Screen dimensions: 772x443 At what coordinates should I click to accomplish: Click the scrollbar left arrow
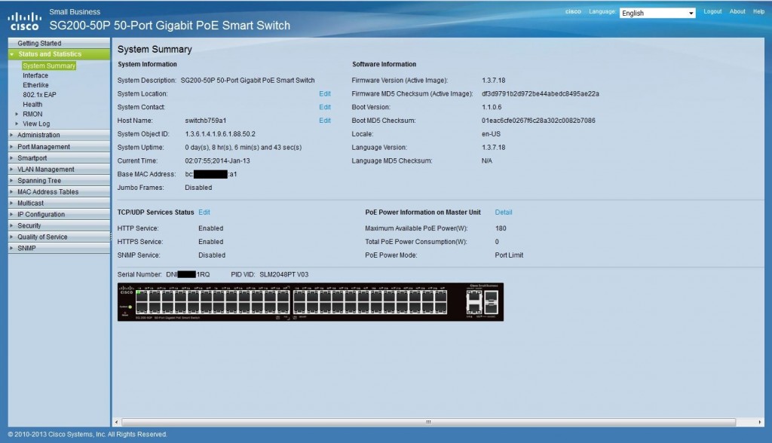[x=116, y=422]
